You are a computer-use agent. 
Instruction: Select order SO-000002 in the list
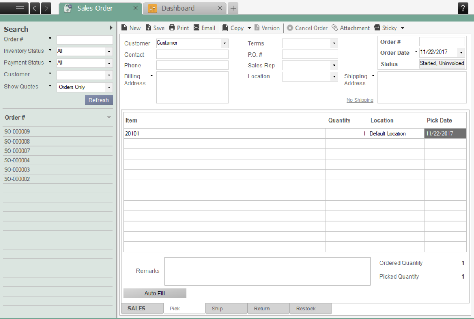point(58,179)
